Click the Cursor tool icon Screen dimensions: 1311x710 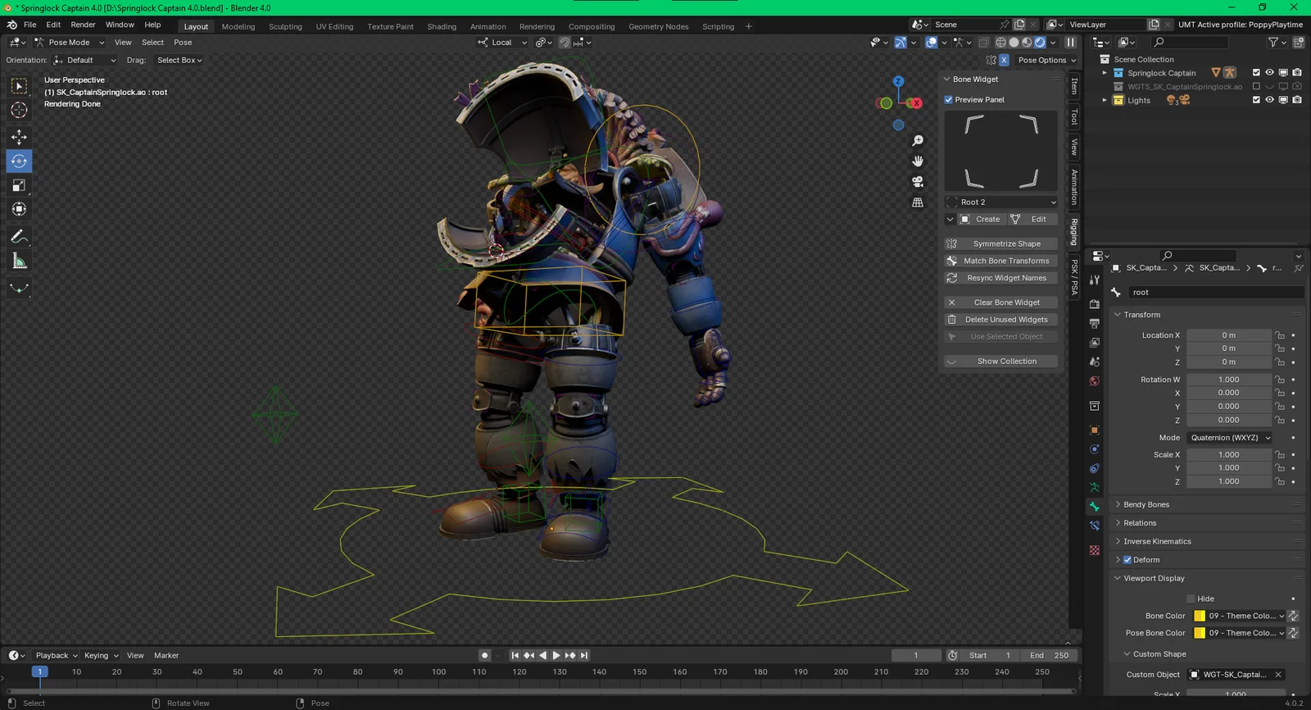point(19,110)
